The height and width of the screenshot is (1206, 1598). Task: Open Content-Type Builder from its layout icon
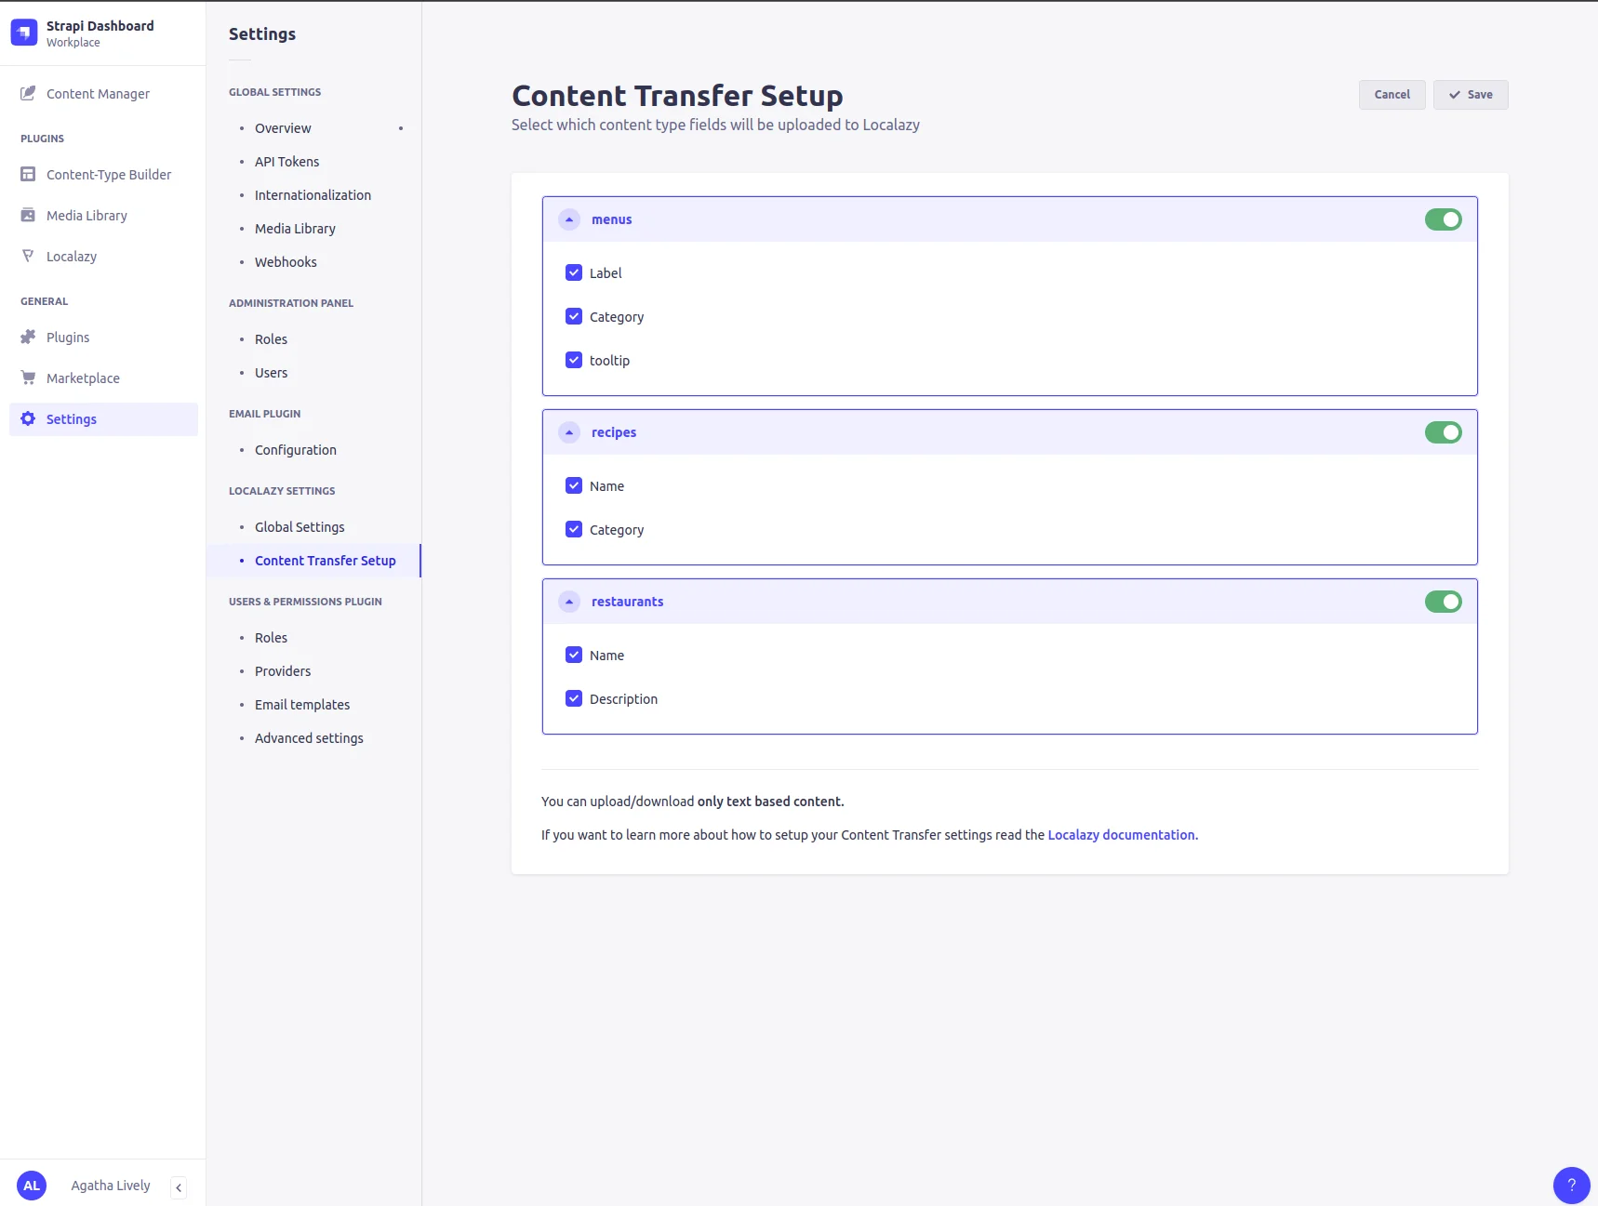pyautogui.click(x=28, y=175)
